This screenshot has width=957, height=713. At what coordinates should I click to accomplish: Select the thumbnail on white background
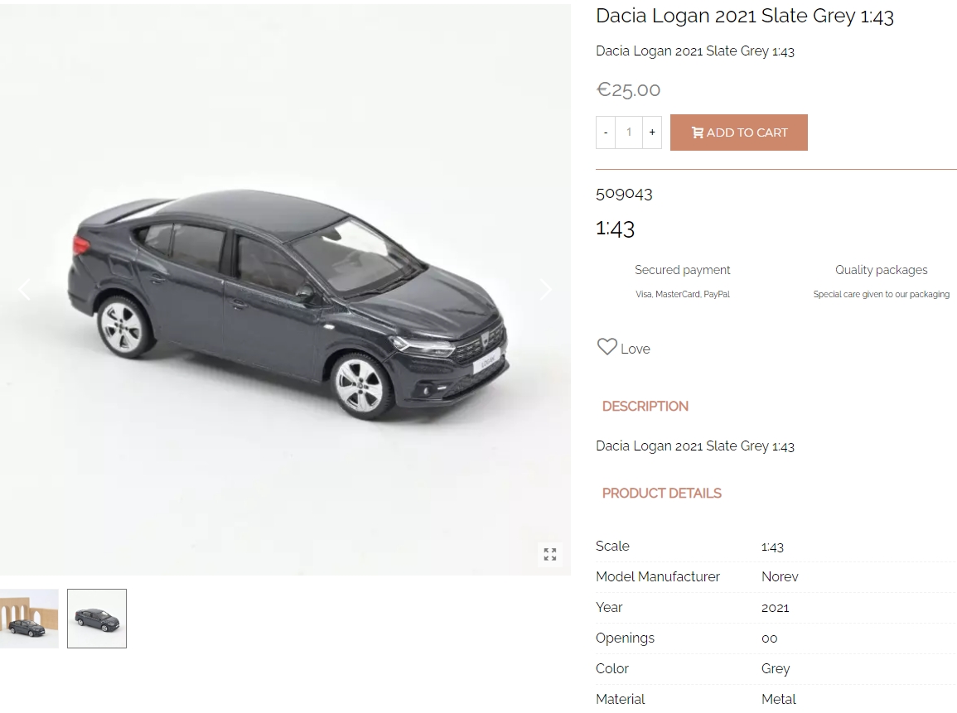tap(97, 619)
